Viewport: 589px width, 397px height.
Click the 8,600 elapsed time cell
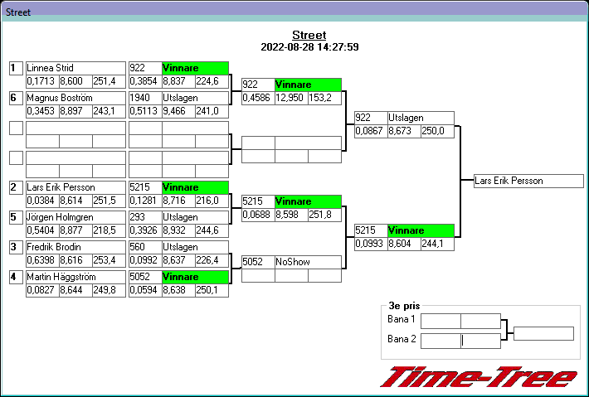(x=75, y=81)
